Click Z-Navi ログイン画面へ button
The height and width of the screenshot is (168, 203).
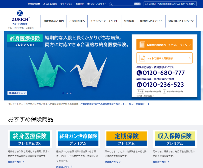(170, 4)
